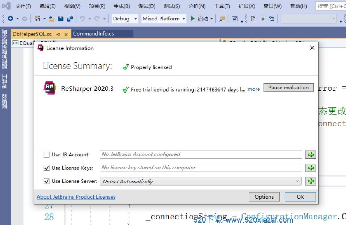Click the Pause evaluation button

[x=288, y=88]
